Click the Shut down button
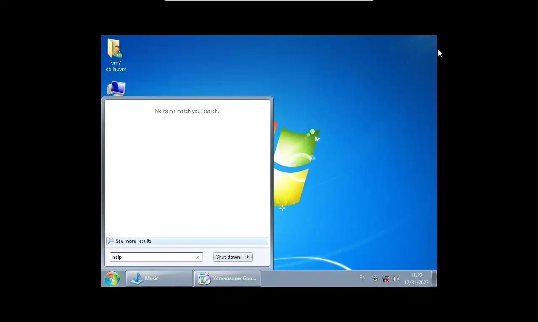This screenshot has width=538, height=322. click(228, 257)
